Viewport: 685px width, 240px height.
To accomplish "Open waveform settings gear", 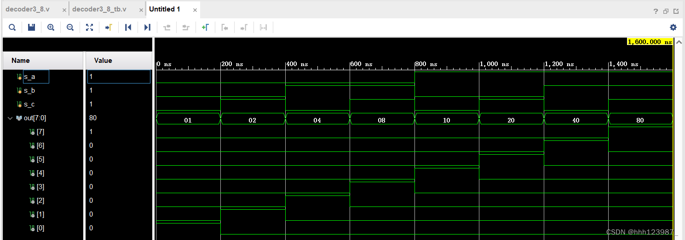I will [673, 28].
